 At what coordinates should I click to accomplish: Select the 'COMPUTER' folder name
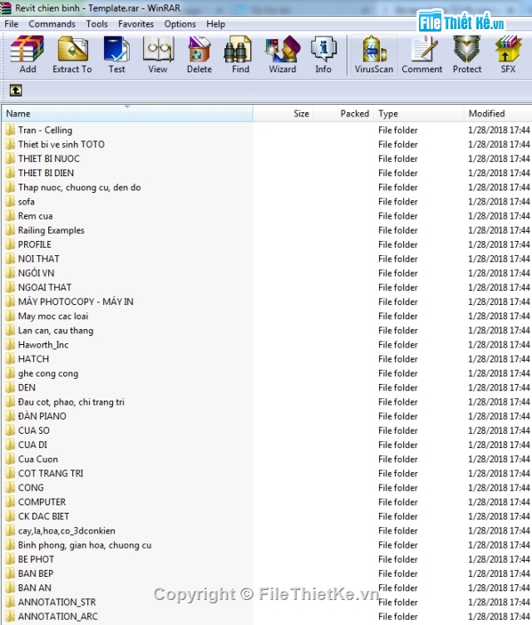point(42,502)
